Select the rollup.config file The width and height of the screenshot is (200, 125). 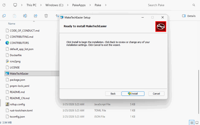click(17, 104)
